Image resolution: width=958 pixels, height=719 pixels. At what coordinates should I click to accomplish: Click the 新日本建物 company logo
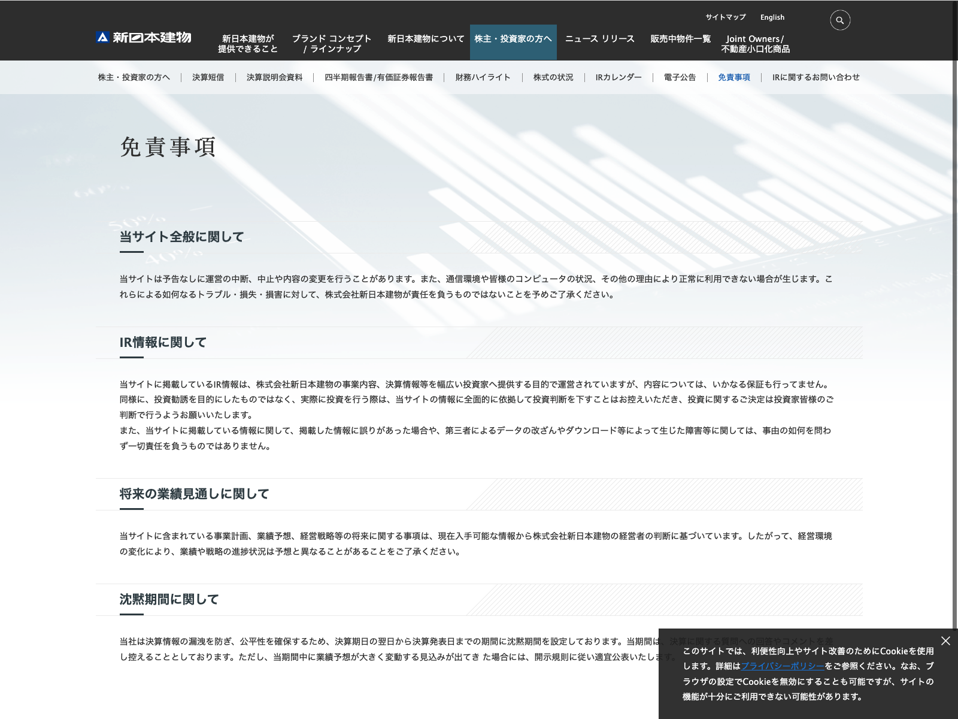point(144,37)
